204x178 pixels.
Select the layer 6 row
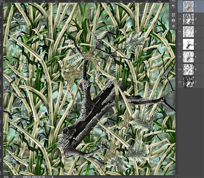[x=191, y=69]
